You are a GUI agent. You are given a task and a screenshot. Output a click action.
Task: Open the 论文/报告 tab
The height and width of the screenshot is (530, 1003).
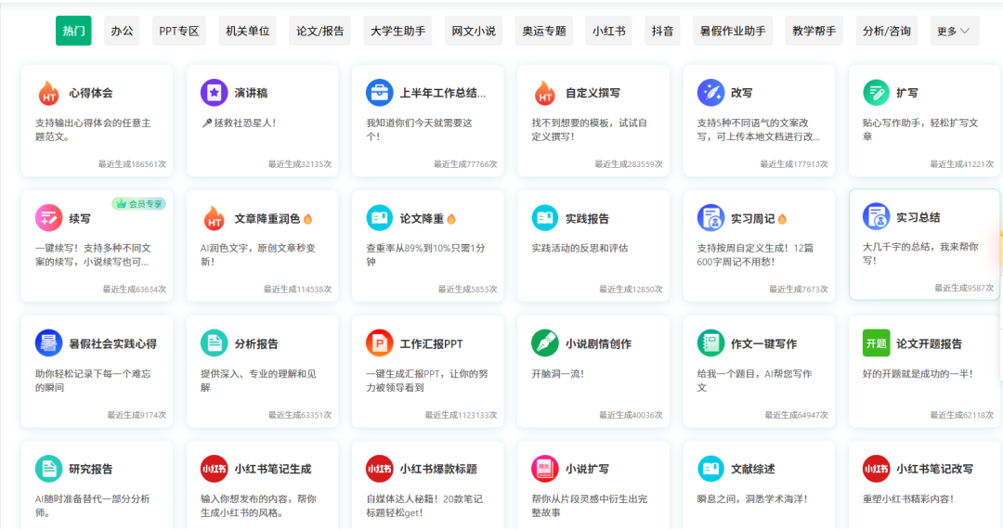319,31
